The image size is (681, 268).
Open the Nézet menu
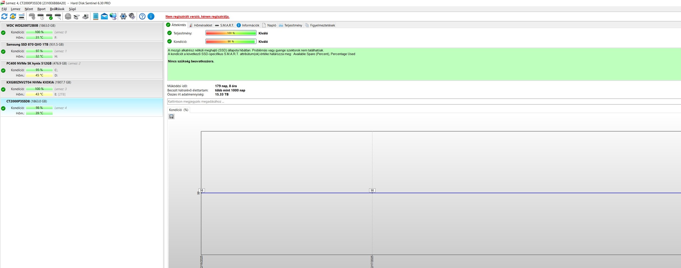(x=29, y=9)
